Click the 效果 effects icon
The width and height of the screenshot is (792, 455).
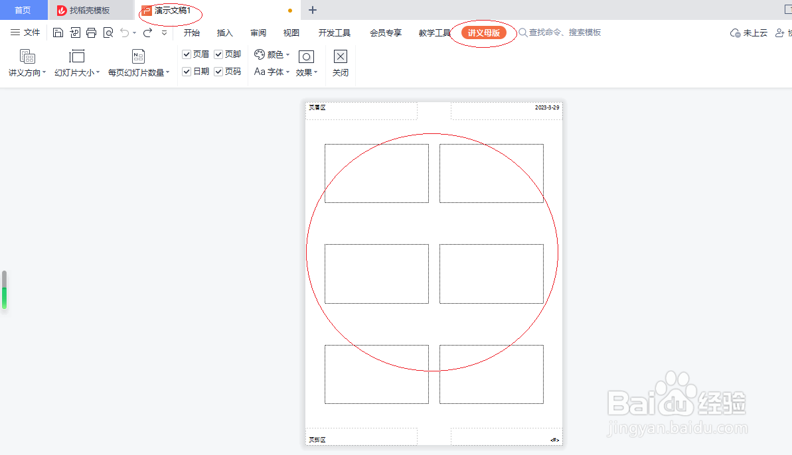click(x=306, y=56)
